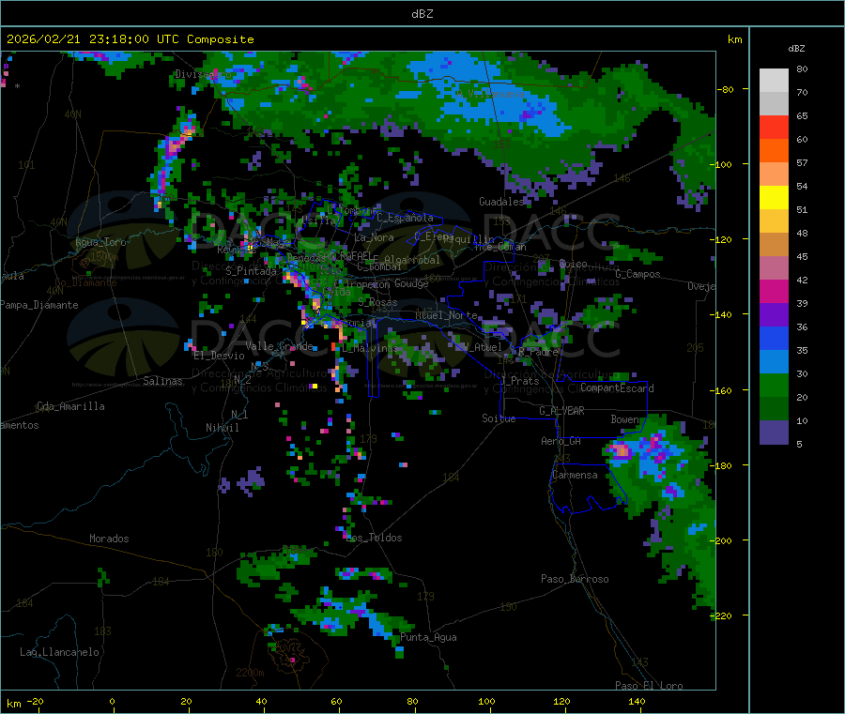Click the Cda_Amarilla map label
The width and height of the screenshot is (845, 714).
(x=70, y=406)
